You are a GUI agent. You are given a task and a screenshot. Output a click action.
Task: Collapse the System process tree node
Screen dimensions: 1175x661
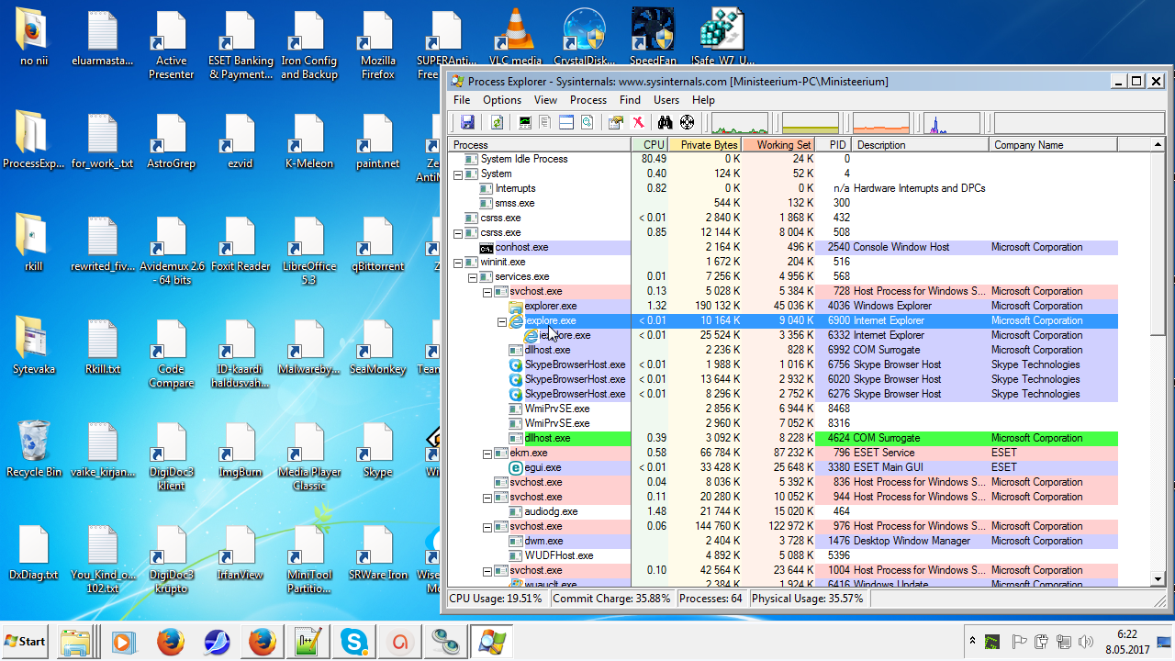[x=459, y=174]
